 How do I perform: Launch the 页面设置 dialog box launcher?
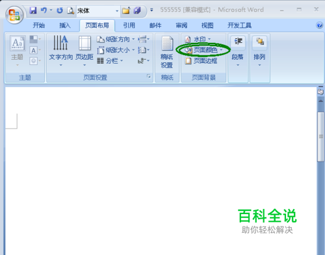(x=149, y=76)
